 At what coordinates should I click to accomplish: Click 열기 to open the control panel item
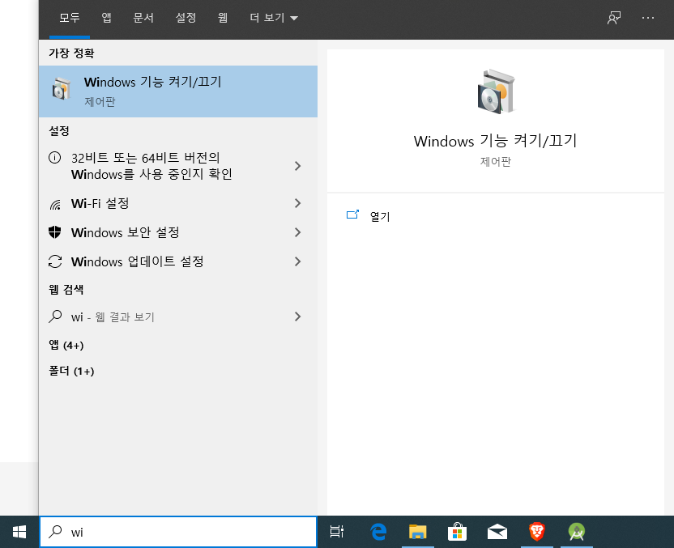[x=380, y=216]
